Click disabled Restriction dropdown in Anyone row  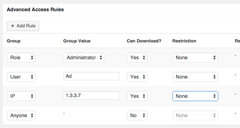(195, 115)
